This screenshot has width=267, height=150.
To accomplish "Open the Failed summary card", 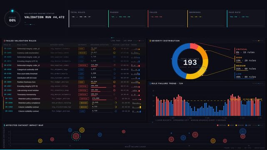I will click(x=167, y=19).
